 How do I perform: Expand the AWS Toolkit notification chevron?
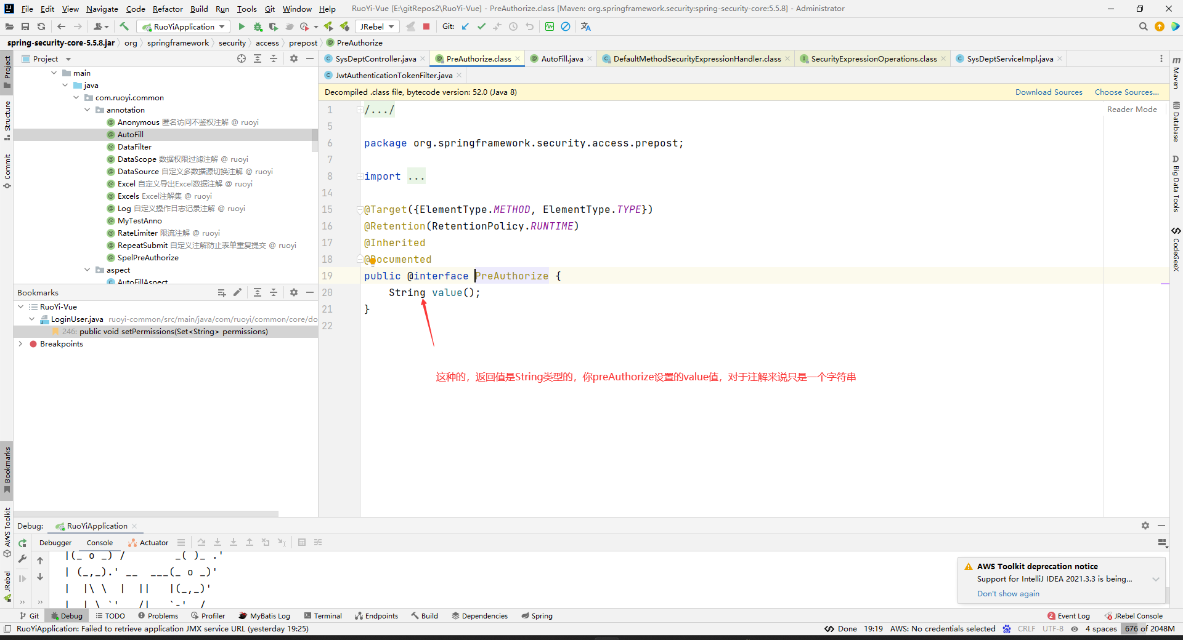[1156, 579]
